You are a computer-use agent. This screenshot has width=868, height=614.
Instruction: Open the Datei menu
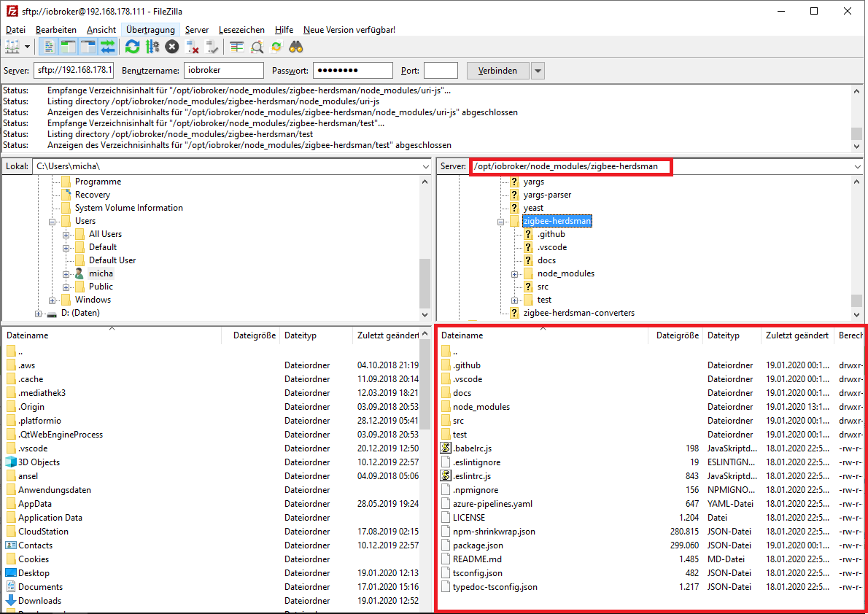point(15,30)
